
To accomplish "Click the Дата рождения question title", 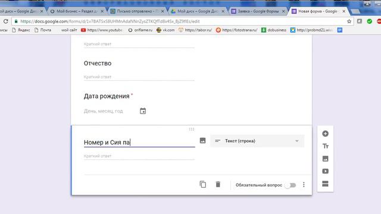I will (107, 96).
